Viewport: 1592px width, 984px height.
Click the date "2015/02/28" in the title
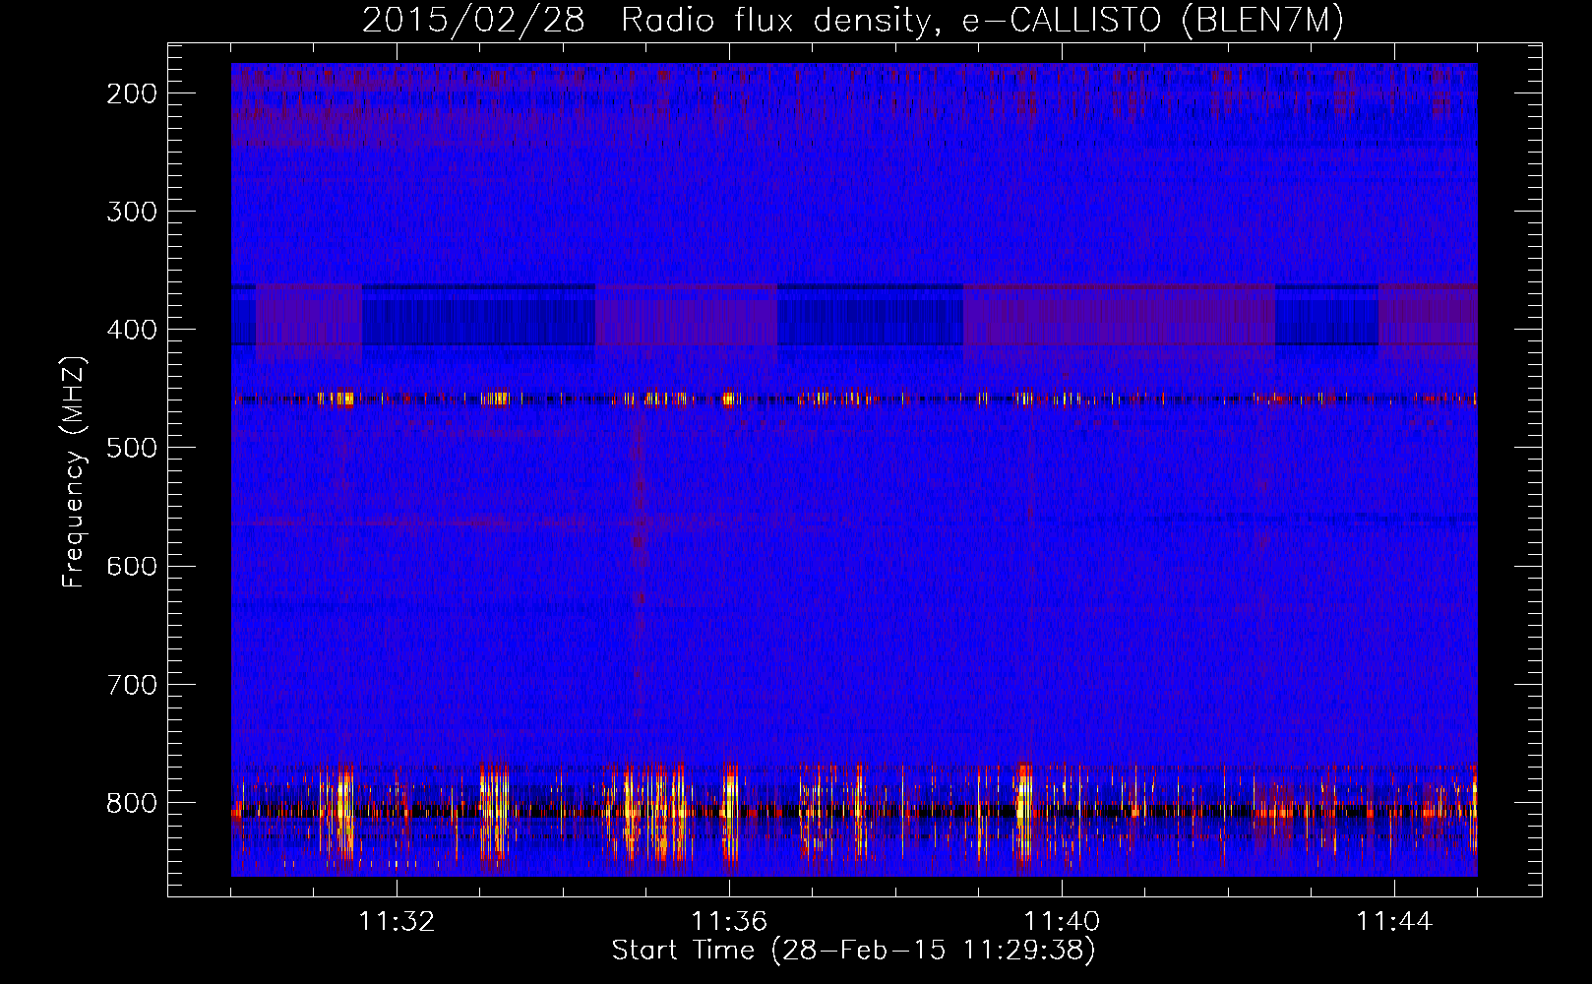click(x=473, y=20)
